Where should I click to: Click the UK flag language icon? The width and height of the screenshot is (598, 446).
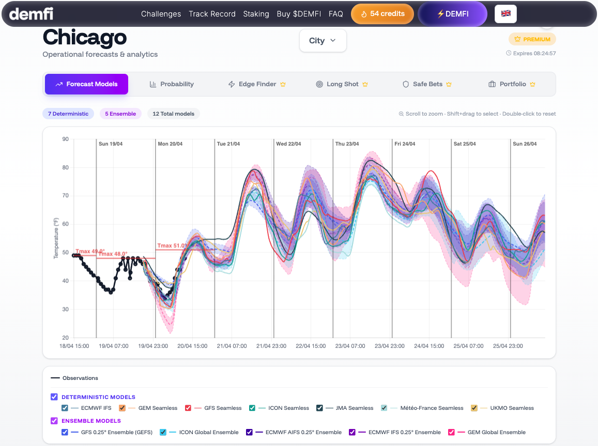tap(505, 14)
